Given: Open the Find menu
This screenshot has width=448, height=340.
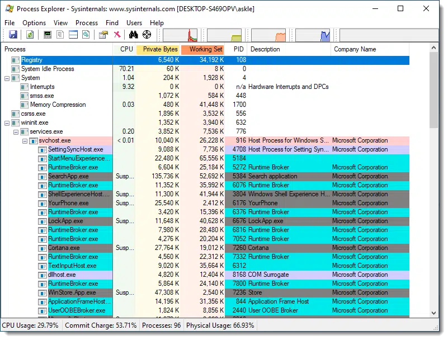Looking at the screenshot, I should [x=112, y=23].
